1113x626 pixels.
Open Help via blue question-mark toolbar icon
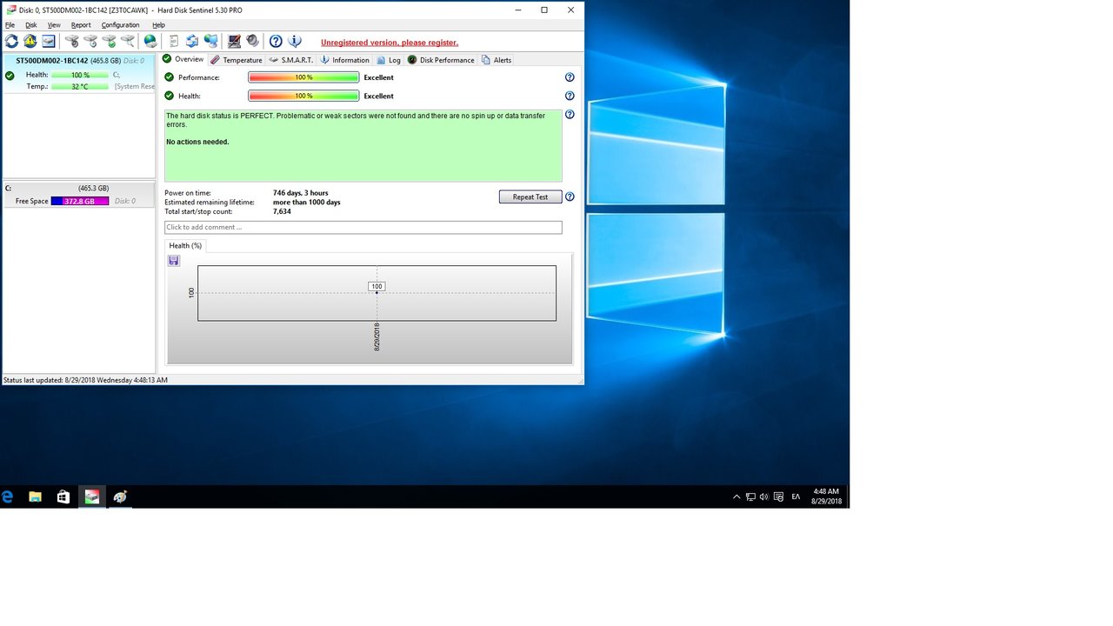pos(276,41)
